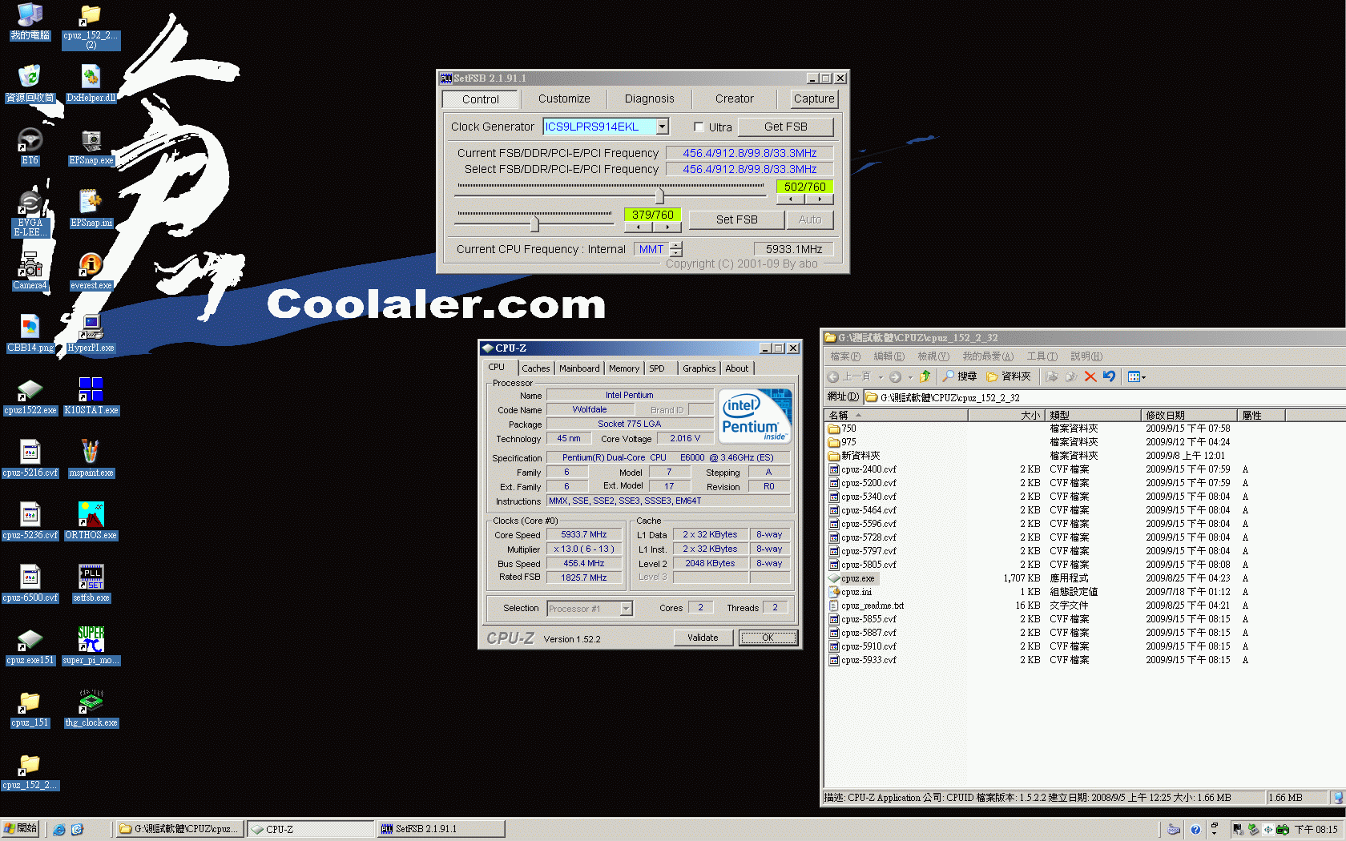Open the Camera4 desktop shortcut
The height and width of the screenshot is (841, 1346).
click(x=30, y=271)
